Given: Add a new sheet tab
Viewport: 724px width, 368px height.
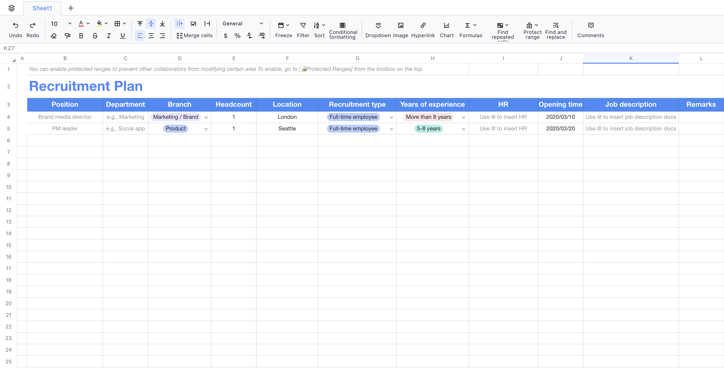Looking at the screenshot, I should pyautogui.click(x=71, y=8).
